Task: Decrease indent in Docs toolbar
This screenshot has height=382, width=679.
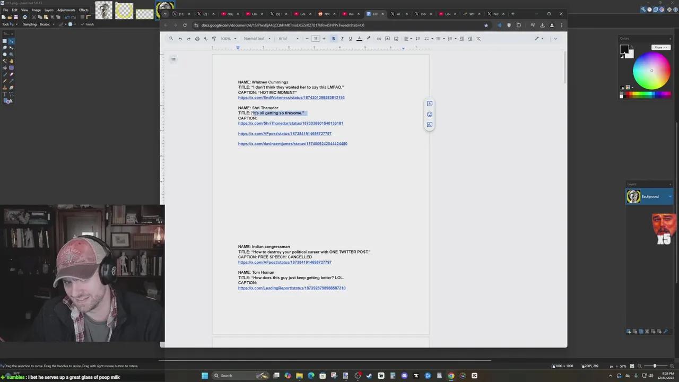Action: click(462, 38)
